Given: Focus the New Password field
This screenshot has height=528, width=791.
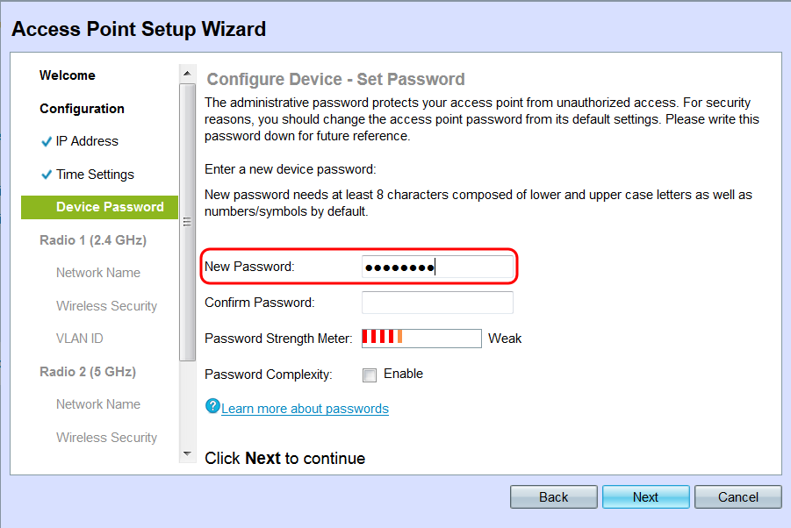Looking at the screenshot, I should click(437, 267).
